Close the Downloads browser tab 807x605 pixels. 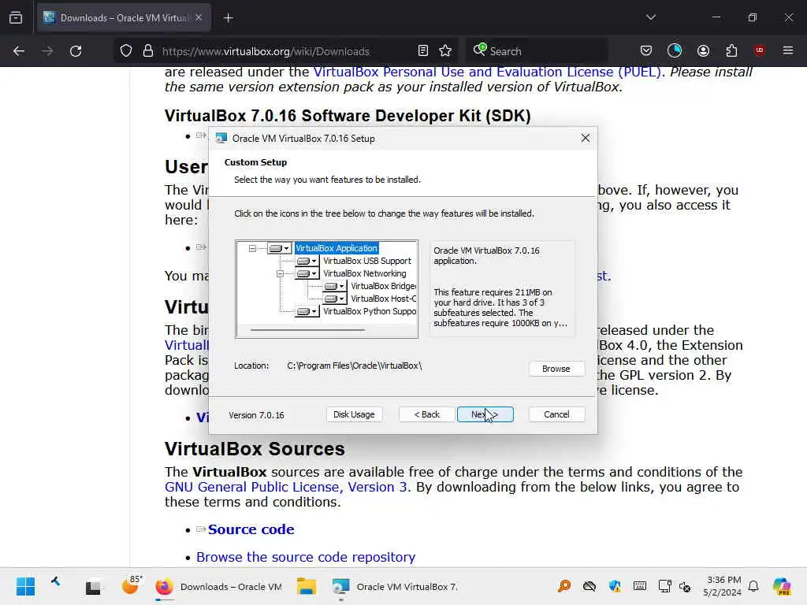click(x=199, y=18)
